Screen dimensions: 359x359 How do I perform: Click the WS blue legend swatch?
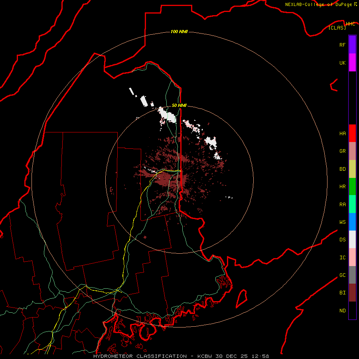tap(352, 222)
